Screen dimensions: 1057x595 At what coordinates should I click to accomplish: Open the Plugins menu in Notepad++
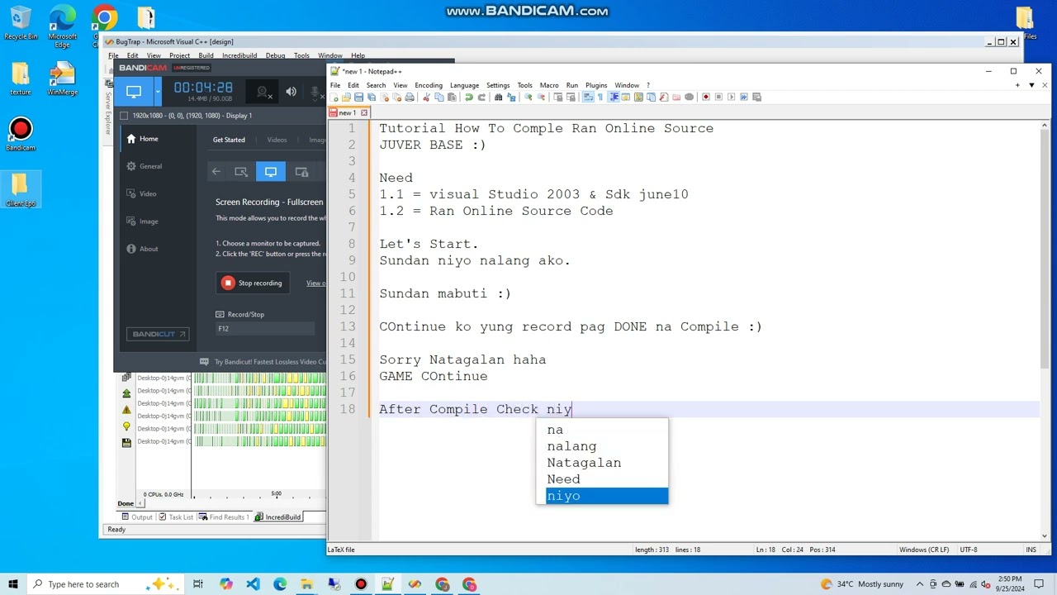596,85
